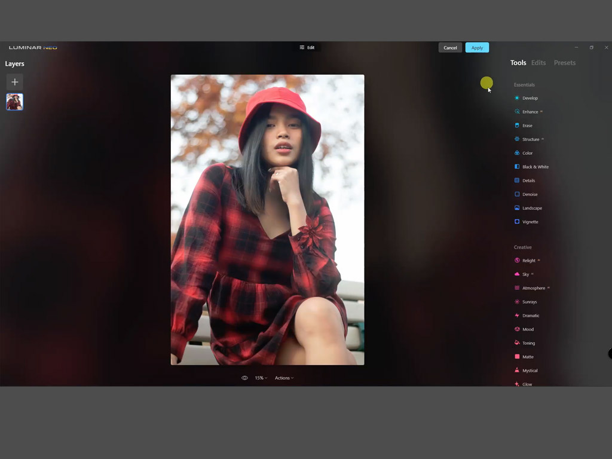Expand the Actions dropdown menu

[x=284, y=378]
